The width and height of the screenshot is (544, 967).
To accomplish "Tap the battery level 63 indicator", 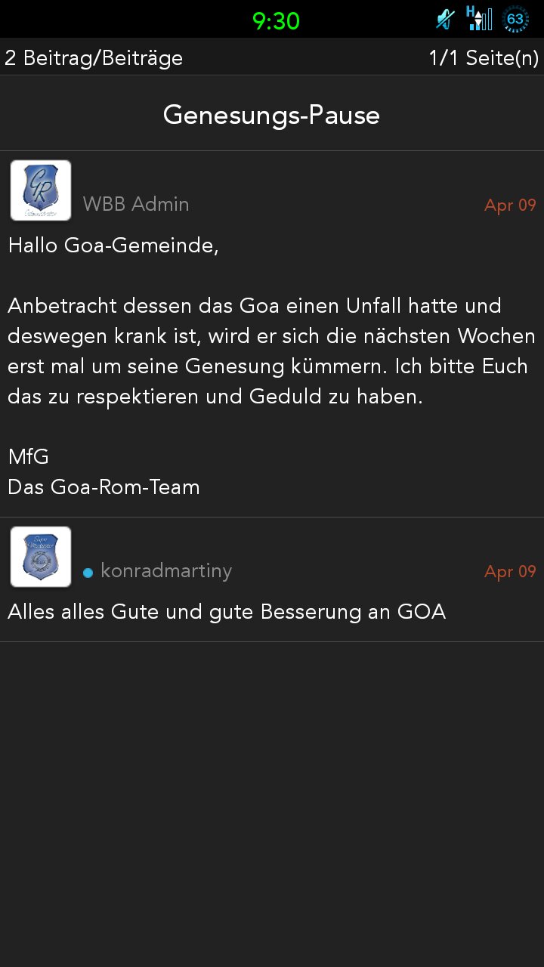I will [x=515, y=19].
